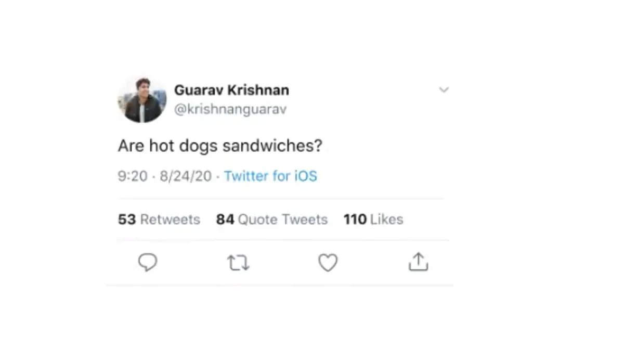Open Guarav Krishnan's profile picture
624x351 pixels.
142,99
